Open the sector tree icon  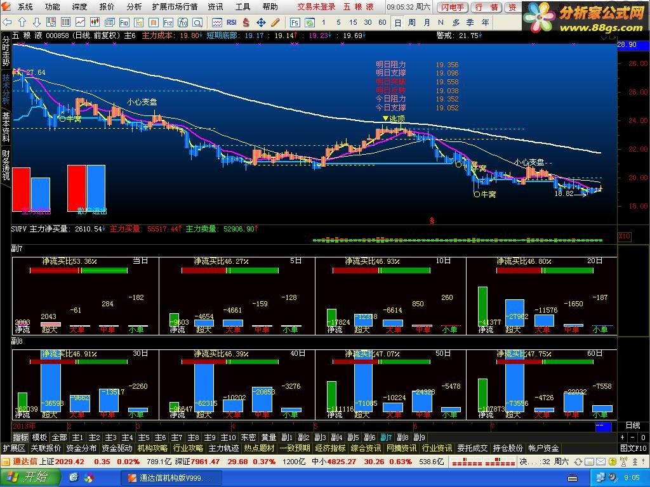tap(138, 22)
